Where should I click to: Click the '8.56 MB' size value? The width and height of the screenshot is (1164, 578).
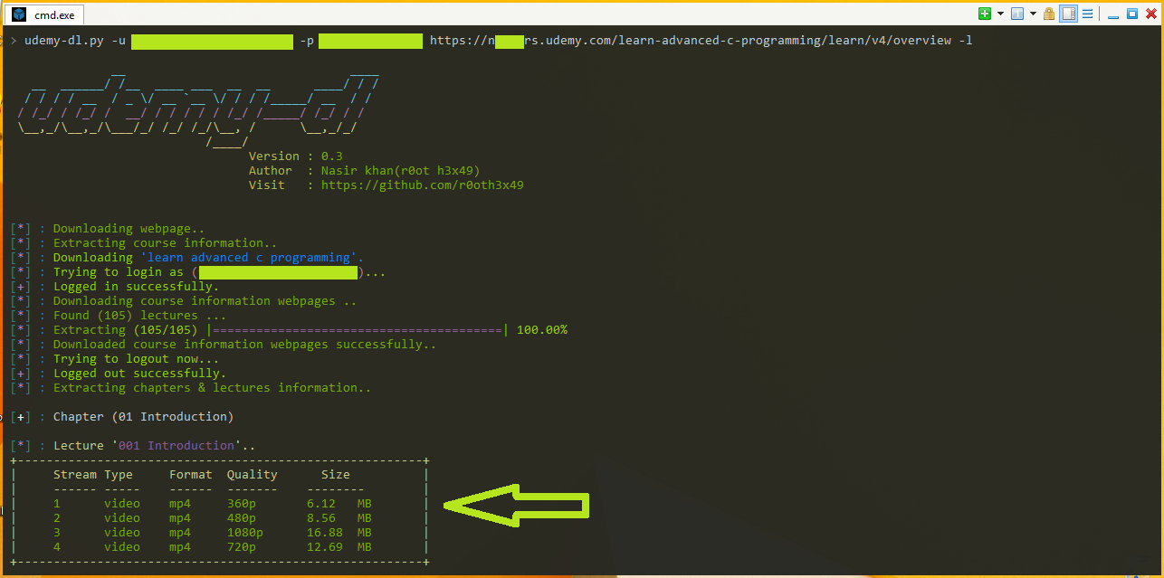[339, 518]
